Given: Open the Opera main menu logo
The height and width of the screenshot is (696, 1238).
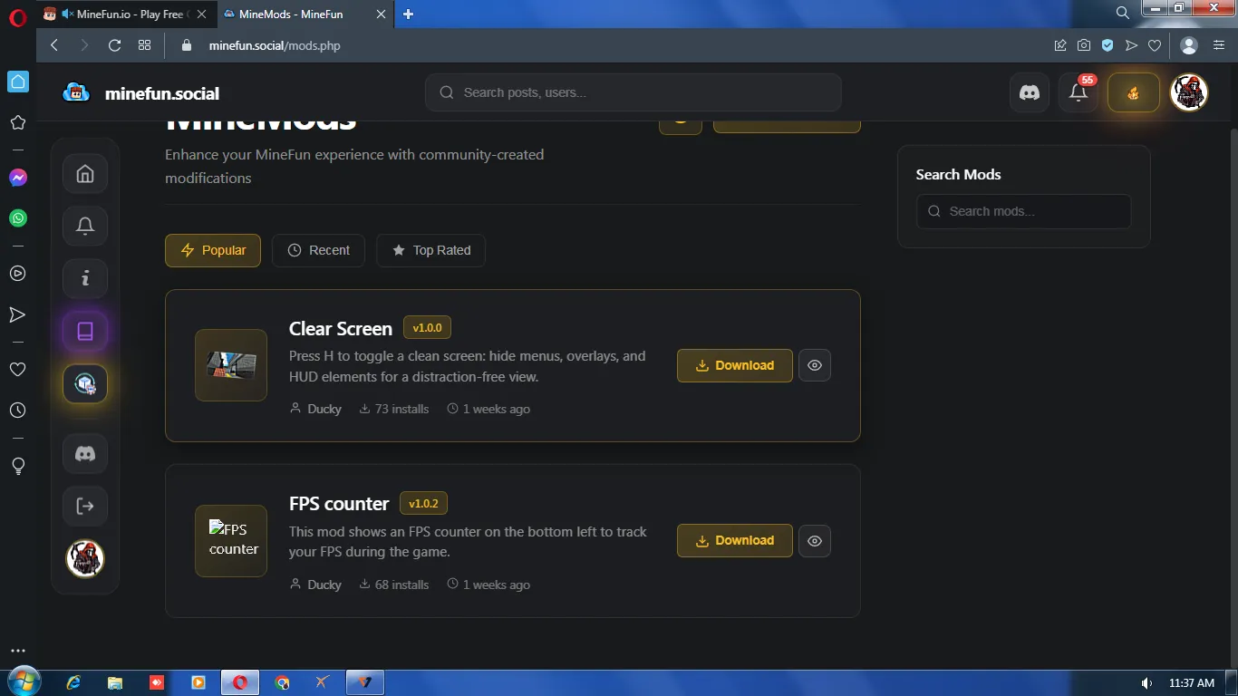Looking at the screenshot, I should pos(18,17).
